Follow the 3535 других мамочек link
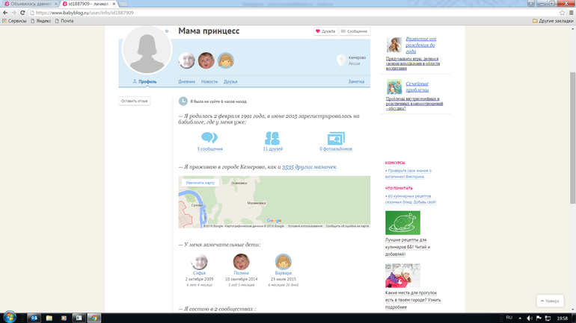Viewport: 576px width, 323px height. click(x=309, y=167)
